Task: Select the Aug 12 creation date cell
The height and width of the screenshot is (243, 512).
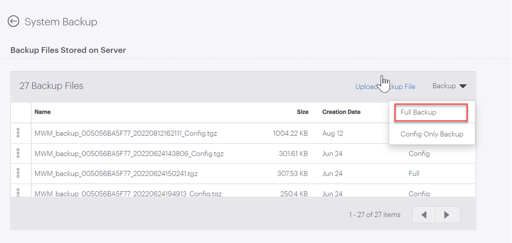Action: (x=333, y=133)
